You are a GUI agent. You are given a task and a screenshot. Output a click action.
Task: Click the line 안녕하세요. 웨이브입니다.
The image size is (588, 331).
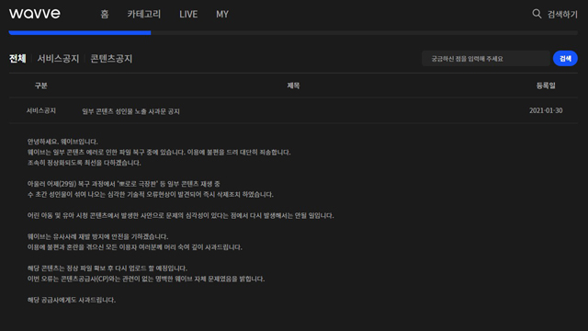click(62, 142)
